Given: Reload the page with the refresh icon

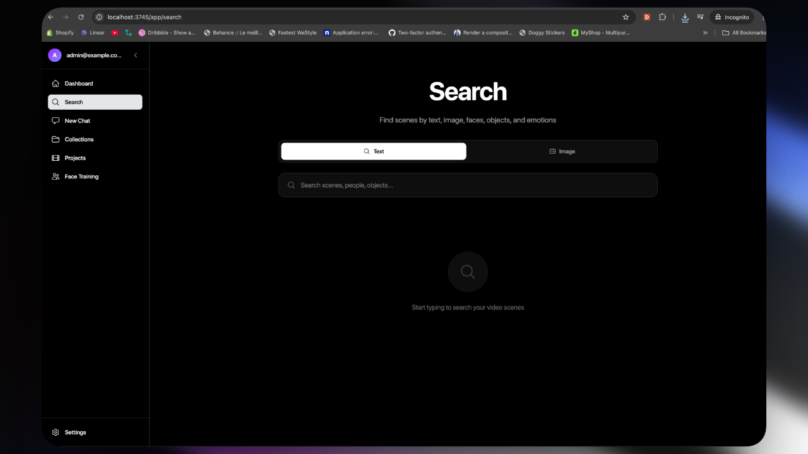Looking at the screenshot, I should (81, 17).
